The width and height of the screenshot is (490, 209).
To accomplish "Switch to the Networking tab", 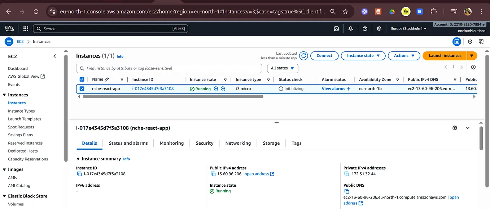I will pyautogui.click(x=238, y=143).
